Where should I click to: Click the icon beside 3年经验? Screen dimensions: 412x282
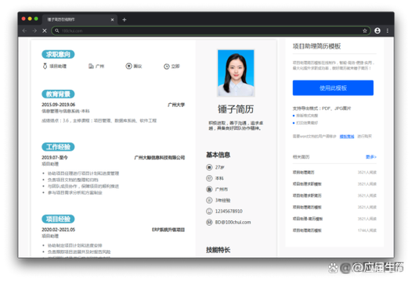pos(209,200)
